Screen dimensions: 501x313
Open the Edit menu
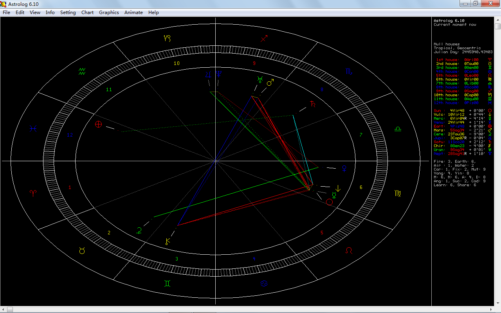tap(20, 12)
